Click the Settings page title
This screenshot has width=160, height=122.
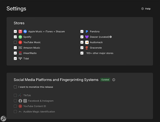(x=16, y=9)
